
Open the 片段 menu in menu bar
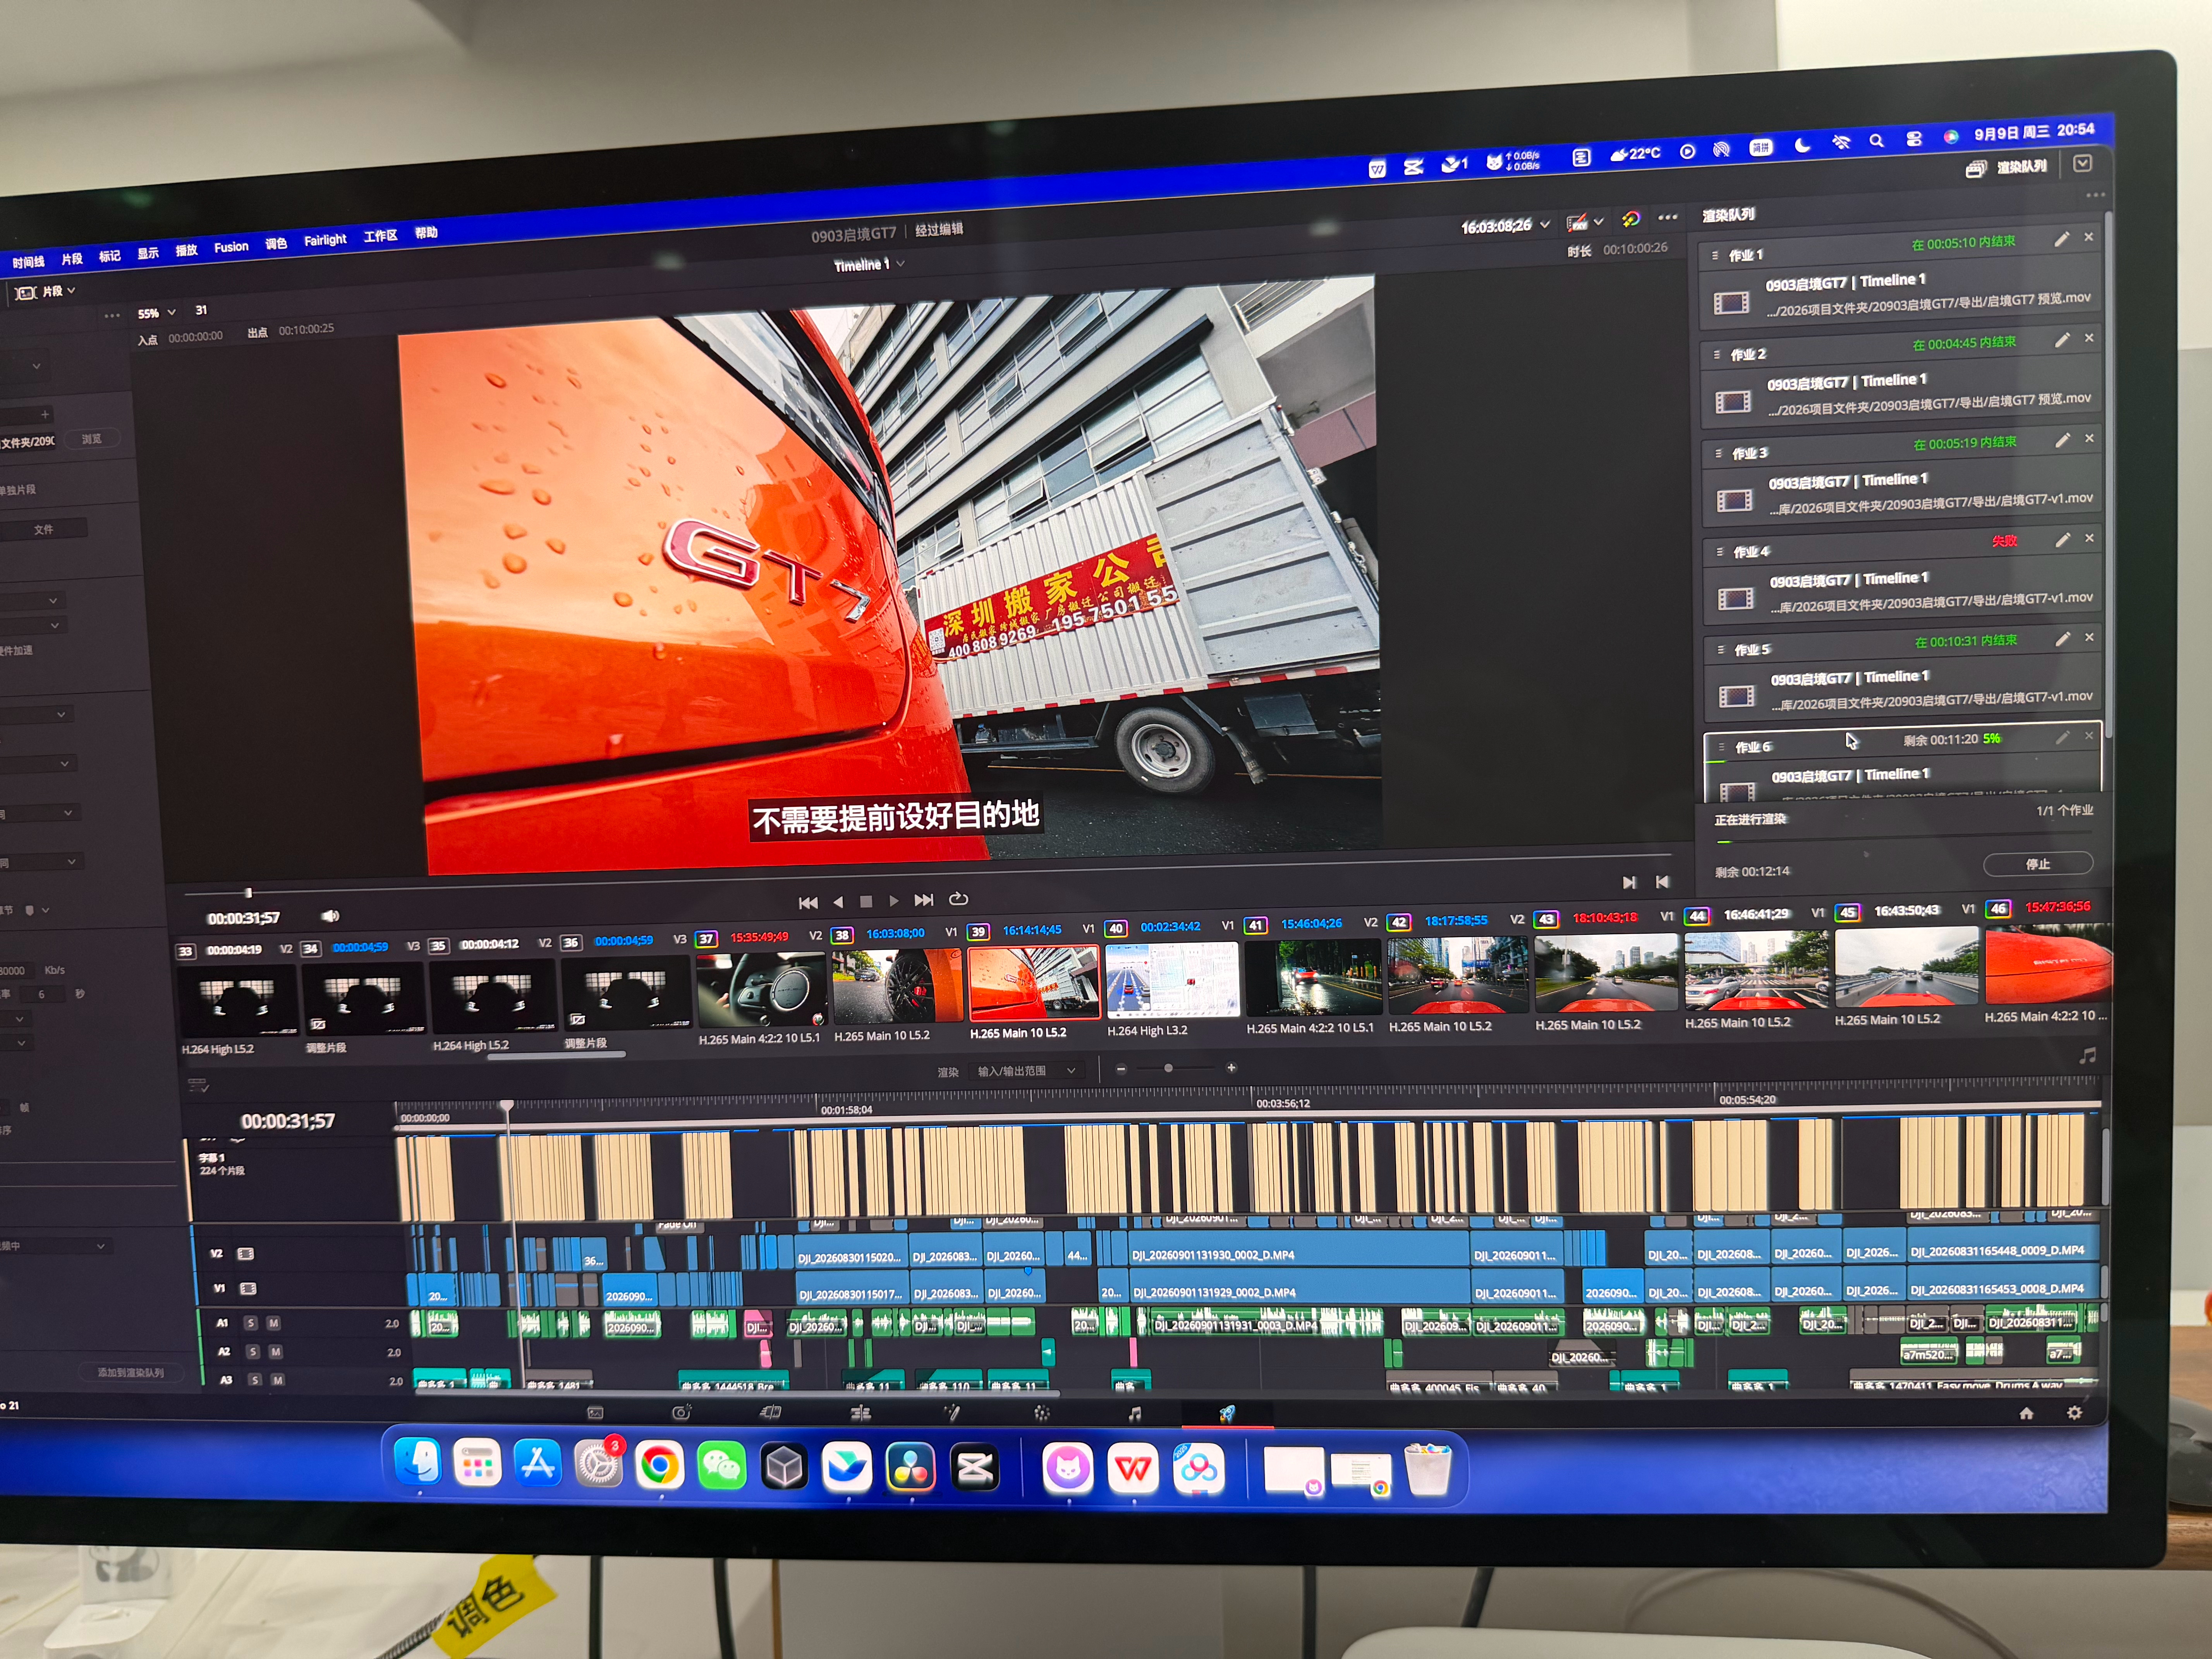(x=72, y=259)
